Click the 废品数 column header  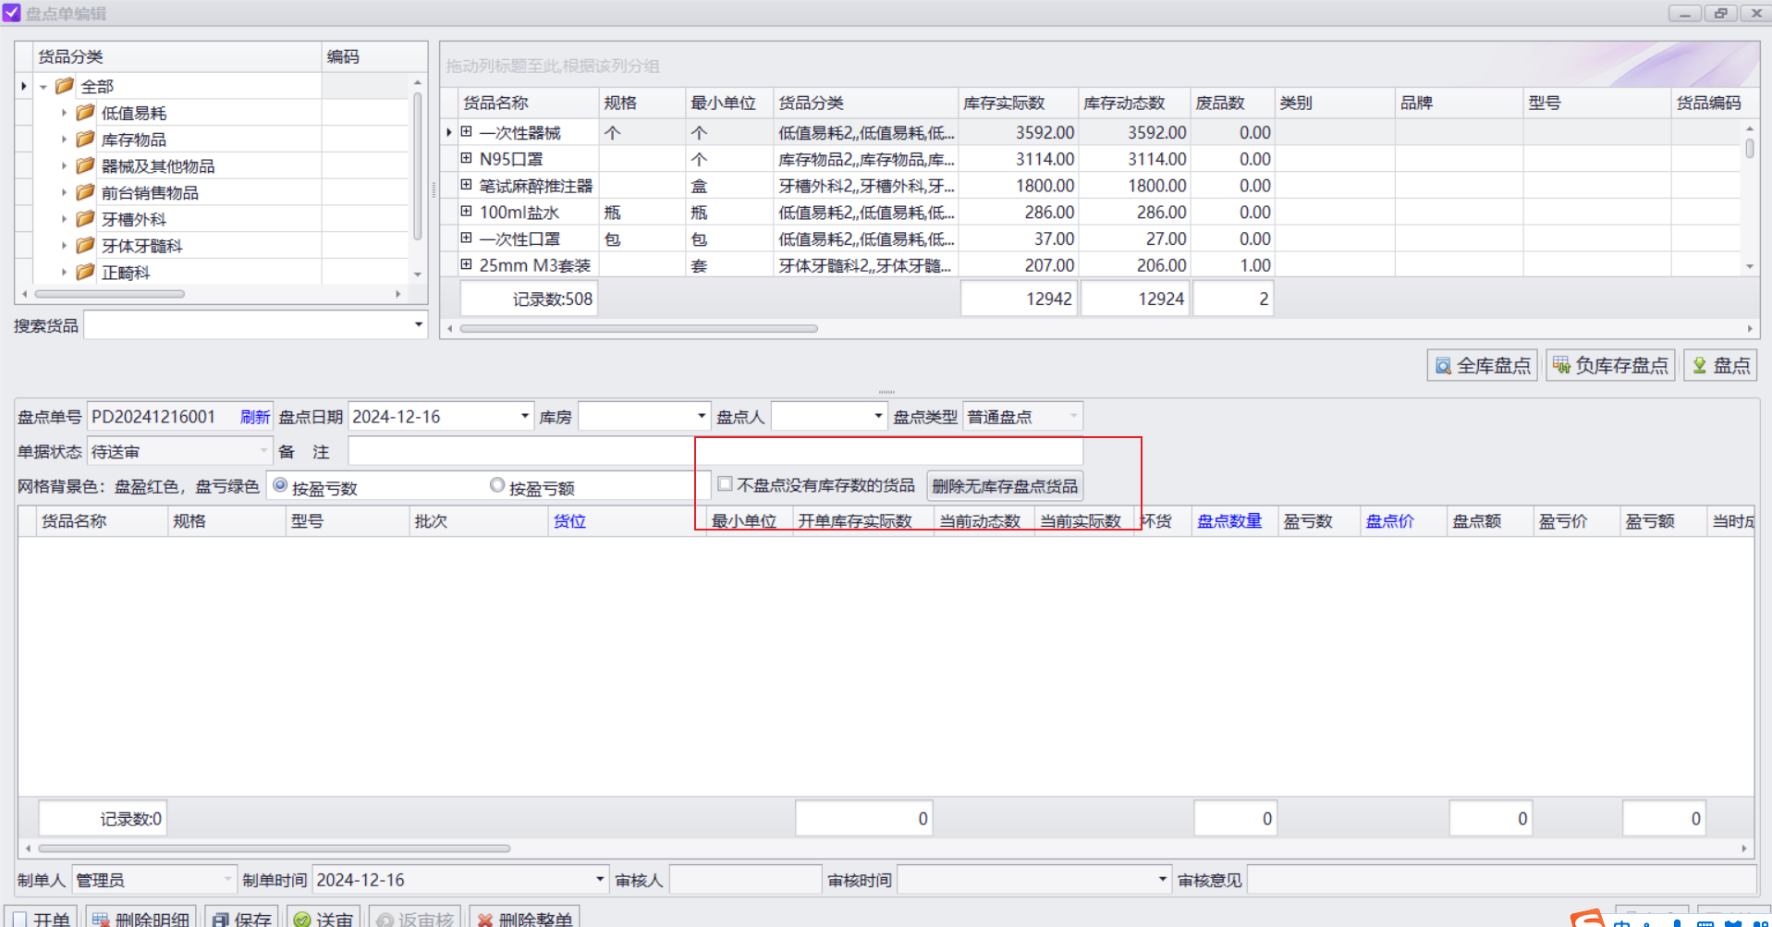[x=1232, y=103]
